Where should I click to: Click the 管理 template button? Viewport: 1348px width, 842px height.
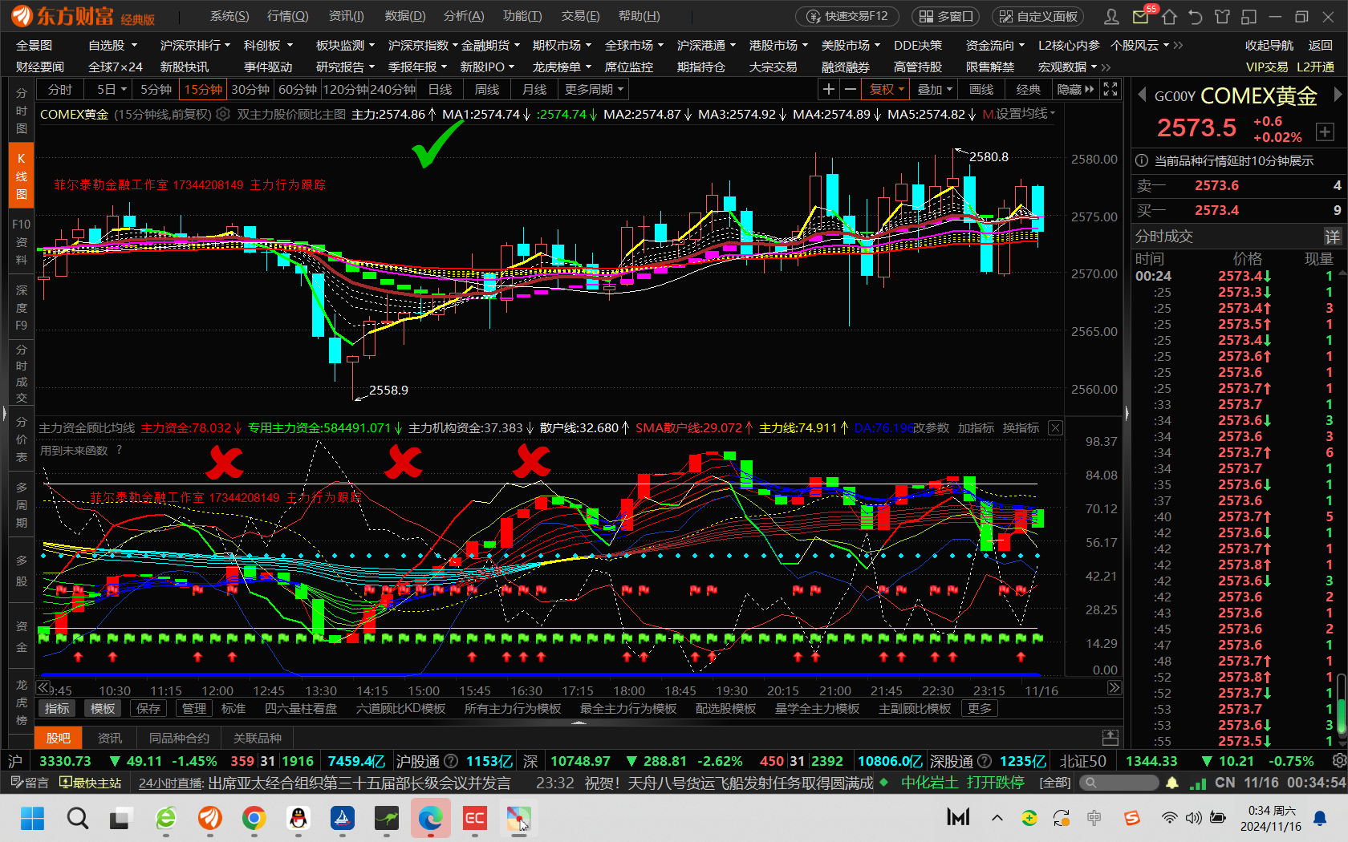(194, 709)
